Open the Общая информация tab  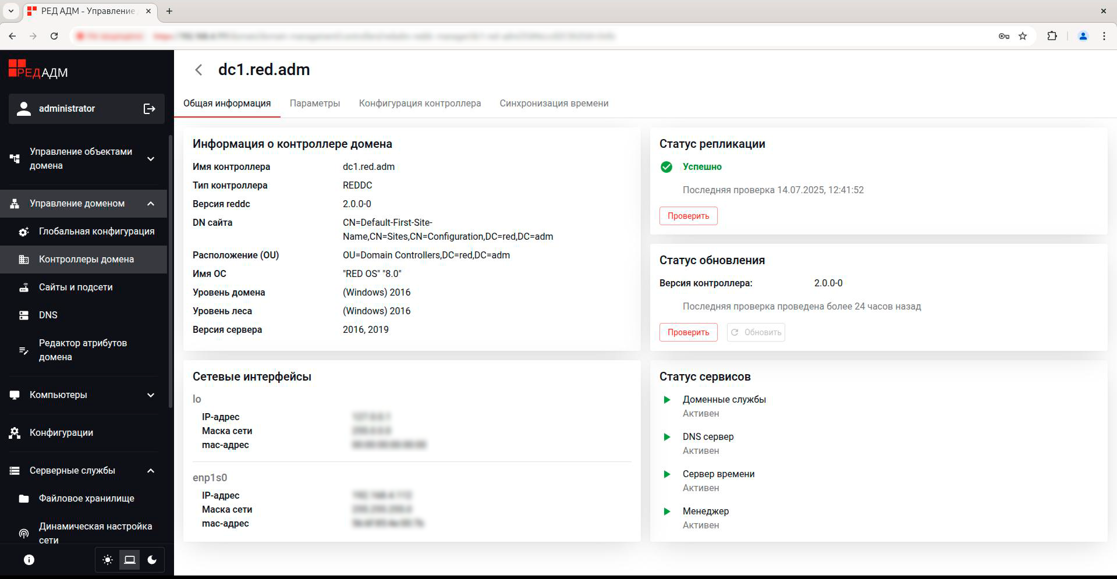tap(227, 104)
